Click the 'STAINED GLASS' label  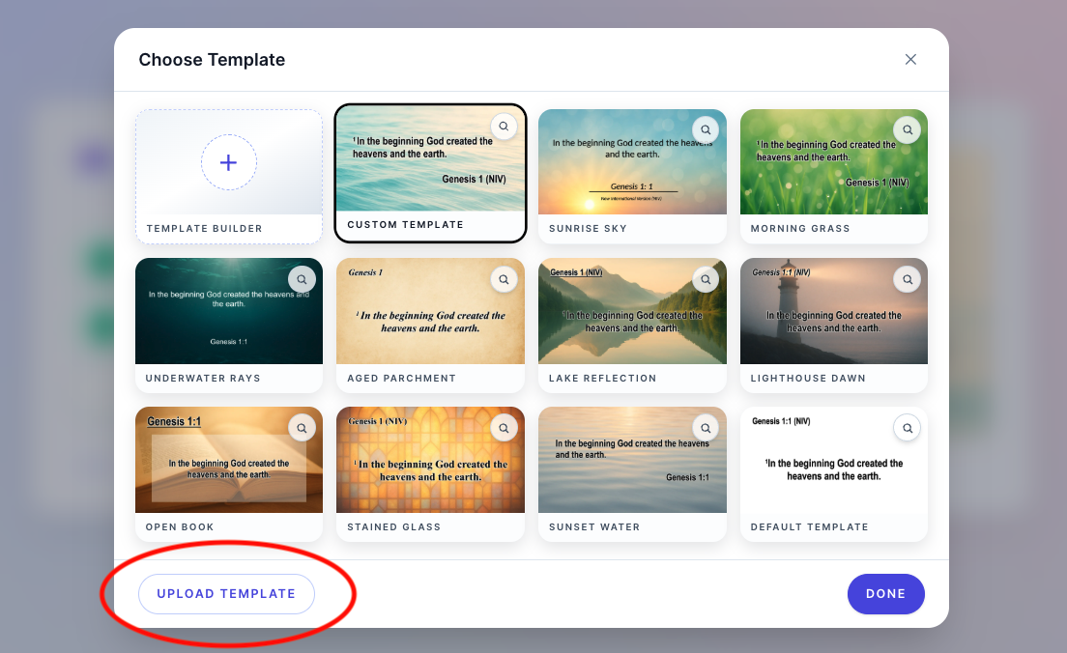click(x=394, y=527)
